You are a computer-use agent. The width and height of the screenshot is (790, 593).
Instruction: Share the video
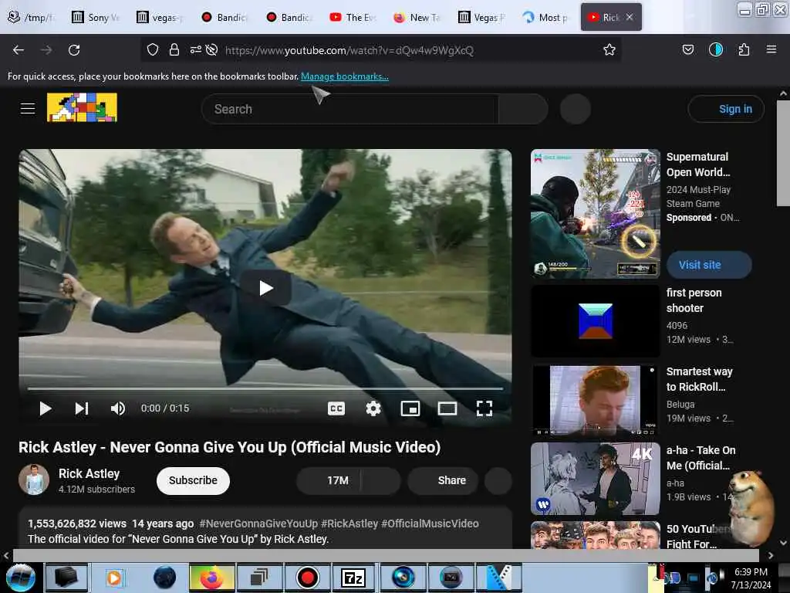443,480
